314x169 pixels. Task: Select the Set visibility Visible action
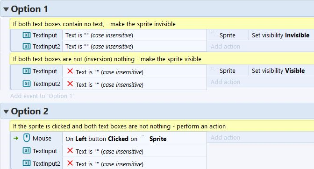pyautogui.click(x=278, y=70)
